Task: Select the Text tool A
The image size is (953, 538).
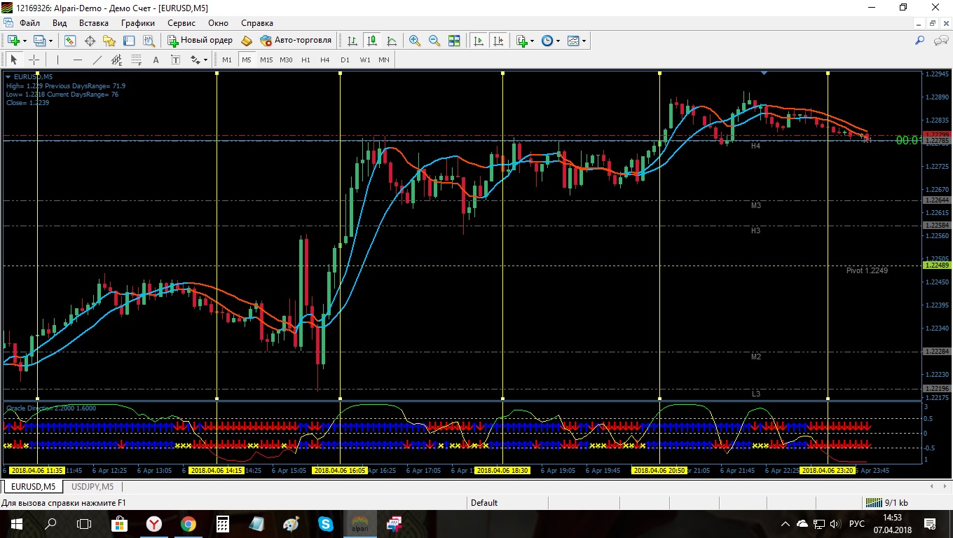Action: pos(156,60)
